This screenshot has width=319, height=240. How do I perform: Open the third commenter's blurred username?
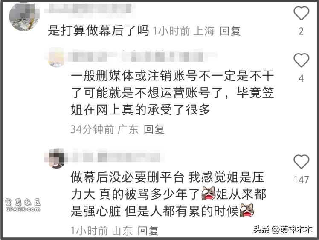pyautogui.click(x=114, y=157)
